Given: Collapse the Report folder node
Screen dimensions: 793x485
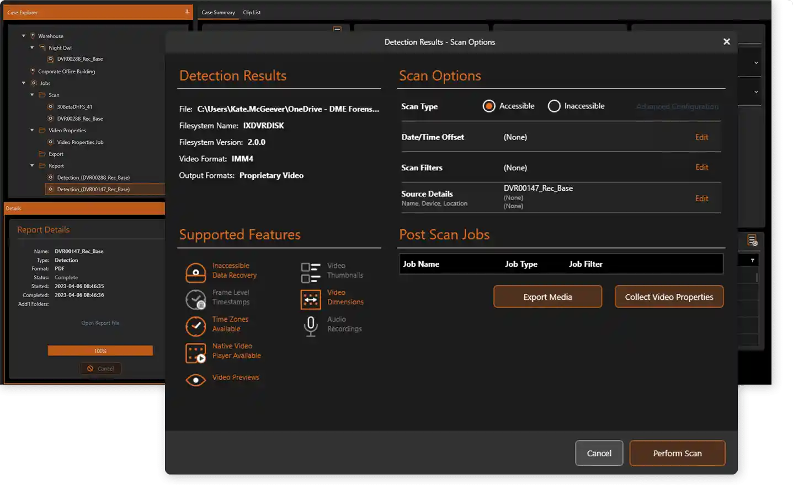Looking at the screenshot, I should 32,165.
